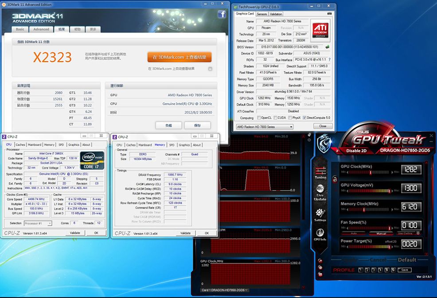Screen dimensions: 437x298
Task: Click the GPU Voltage slider track
Action: pos(370,191)
